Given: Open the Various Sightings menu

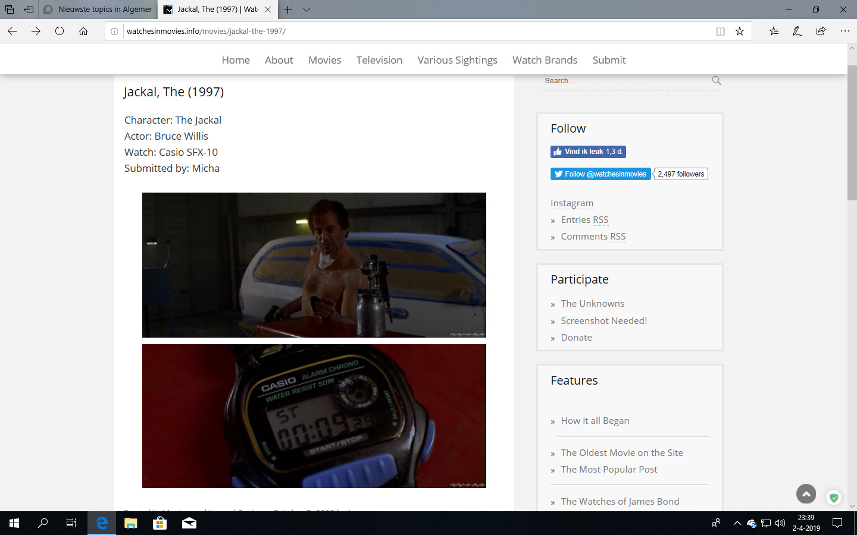Looking at the screenshot, I should [457, 60].
